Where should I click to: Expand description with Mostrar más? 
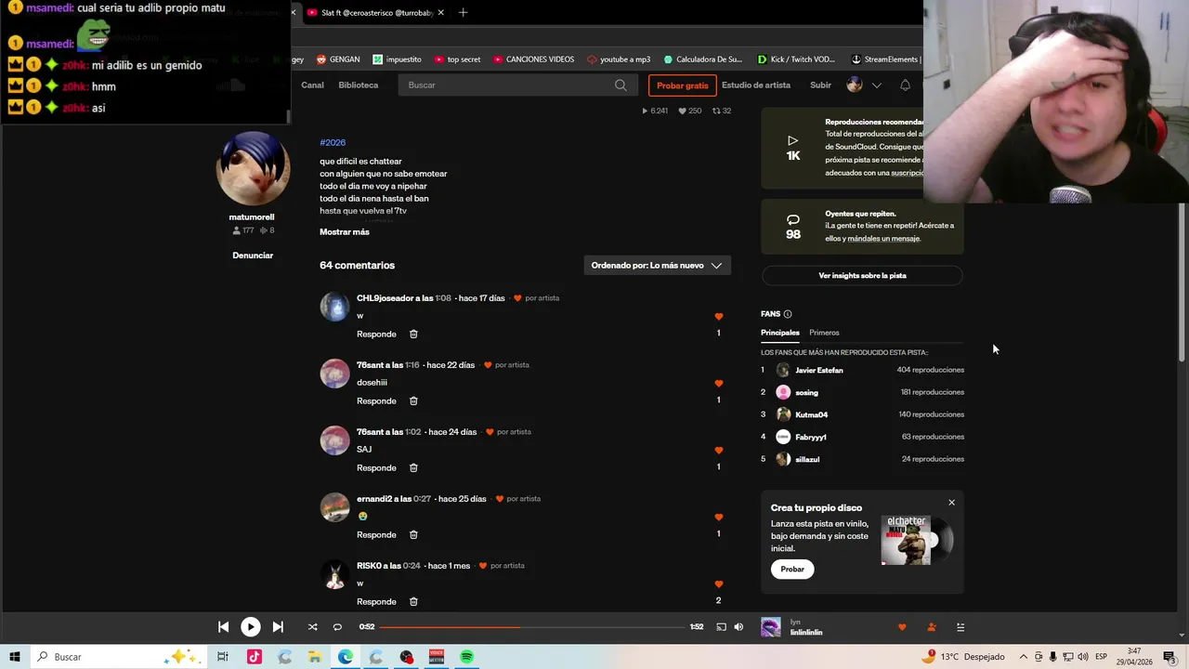345,232
